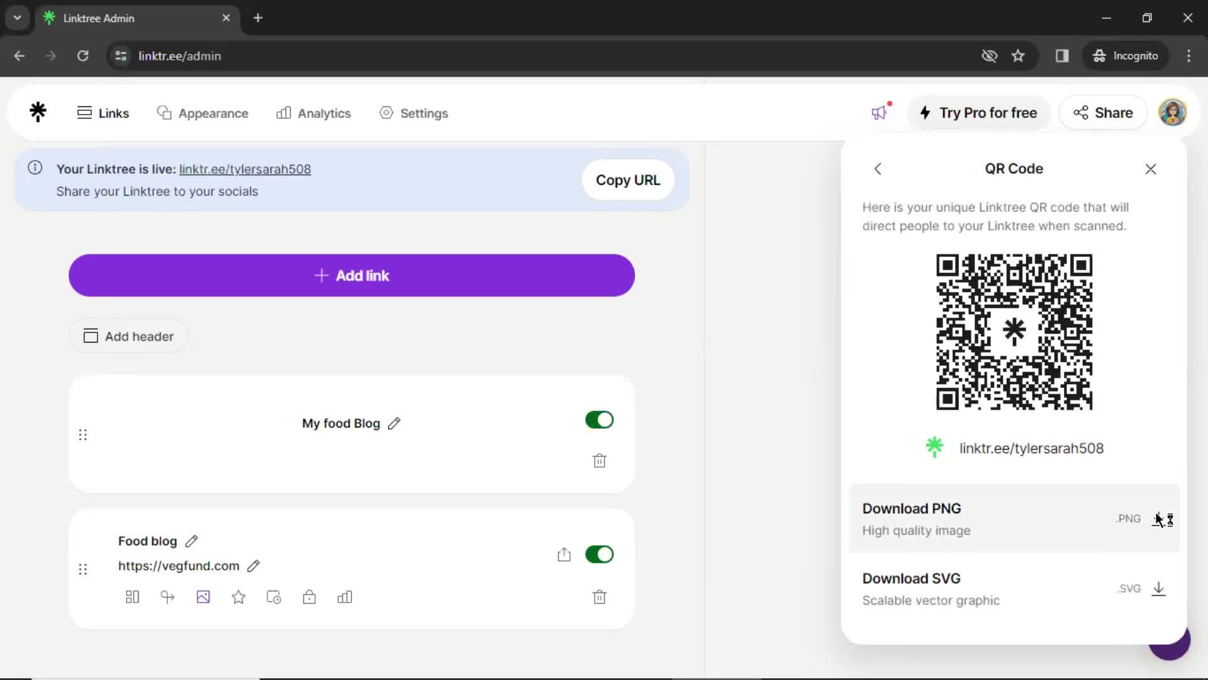This screenshot has height=680, width=1208.
Task: Click the third-party cookies blocked eye icon
Action: [990, 56]
